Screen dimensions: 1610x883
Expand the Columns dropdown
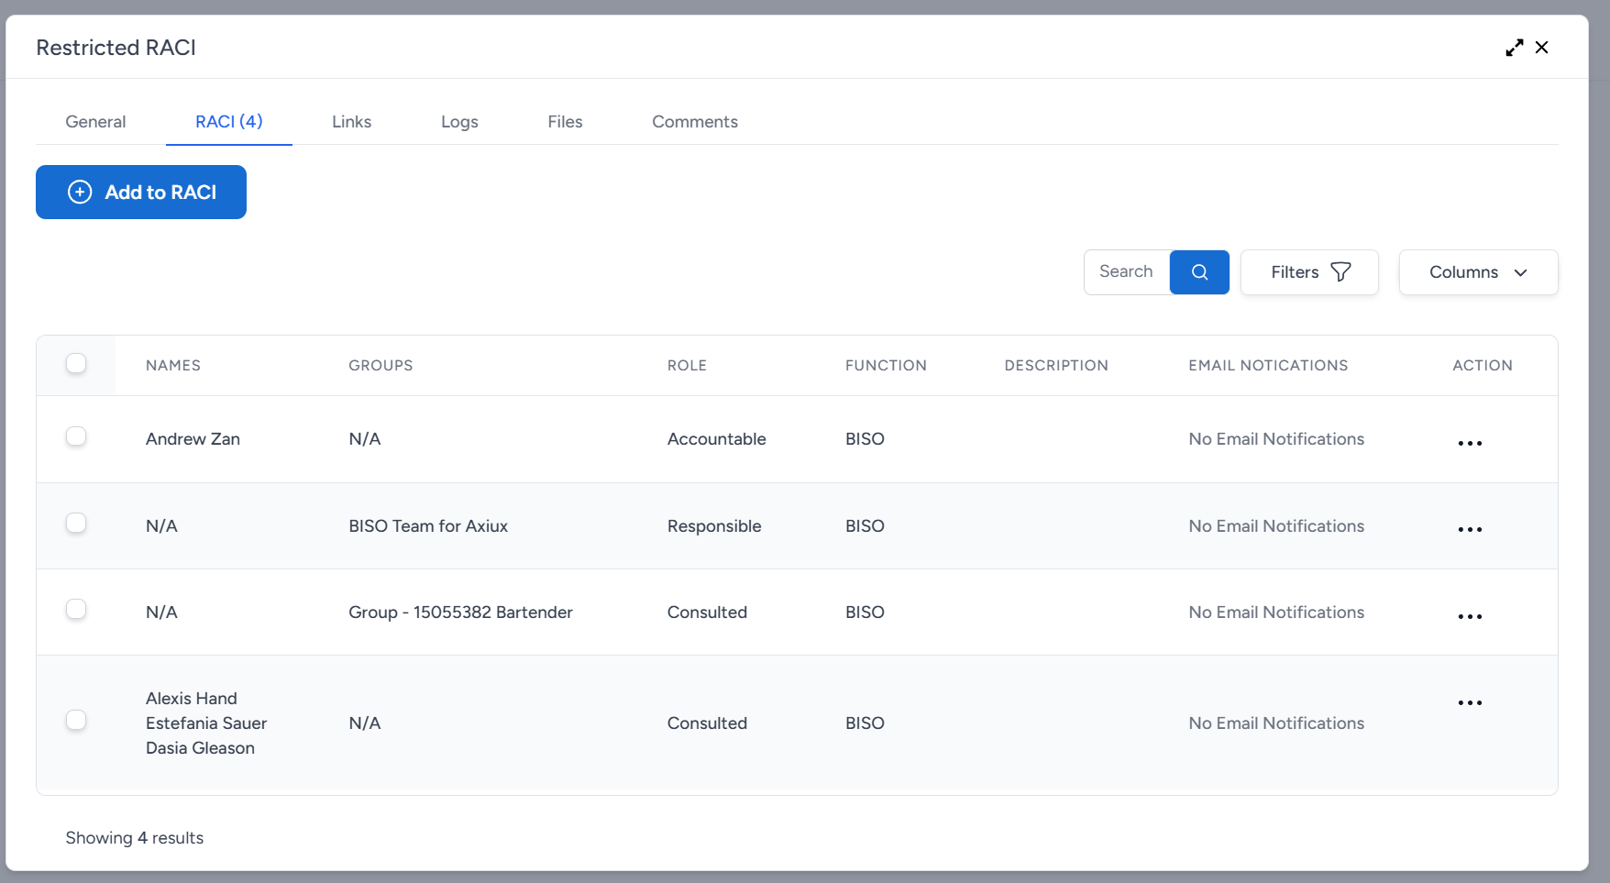(1478, 272)
